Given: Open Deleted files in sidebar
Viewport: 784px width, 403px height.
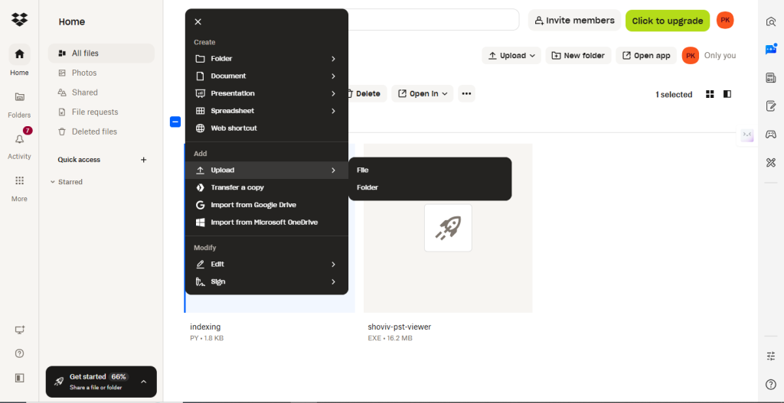Looking at the screenshot, I should [x=102, y=132].
